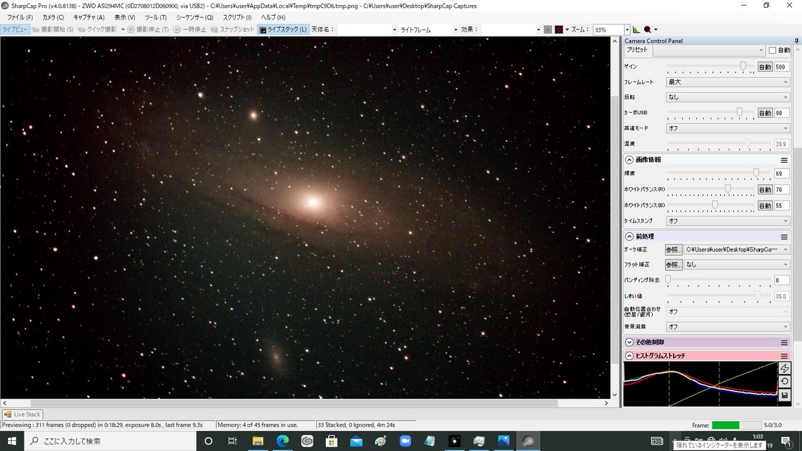Collapse the 画像情報 section
This screenshot has width=802, height=451.
(630, 160)
